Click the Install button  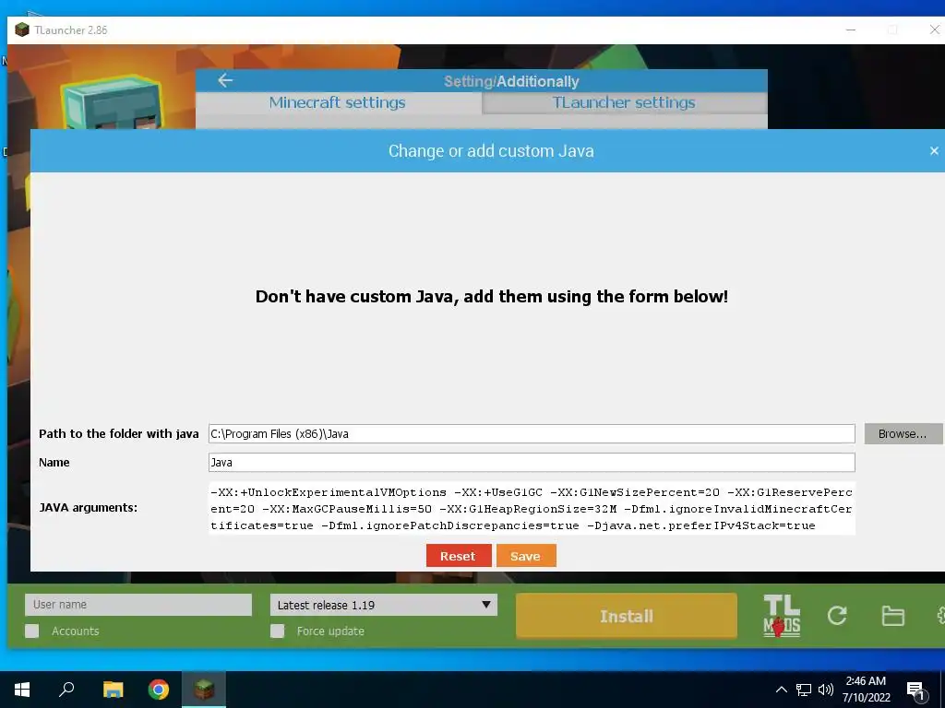pos(627,616)
